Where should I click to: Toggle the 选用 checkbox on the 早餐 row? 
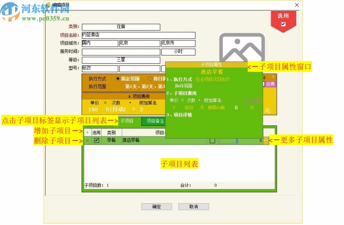pos(96,140)
